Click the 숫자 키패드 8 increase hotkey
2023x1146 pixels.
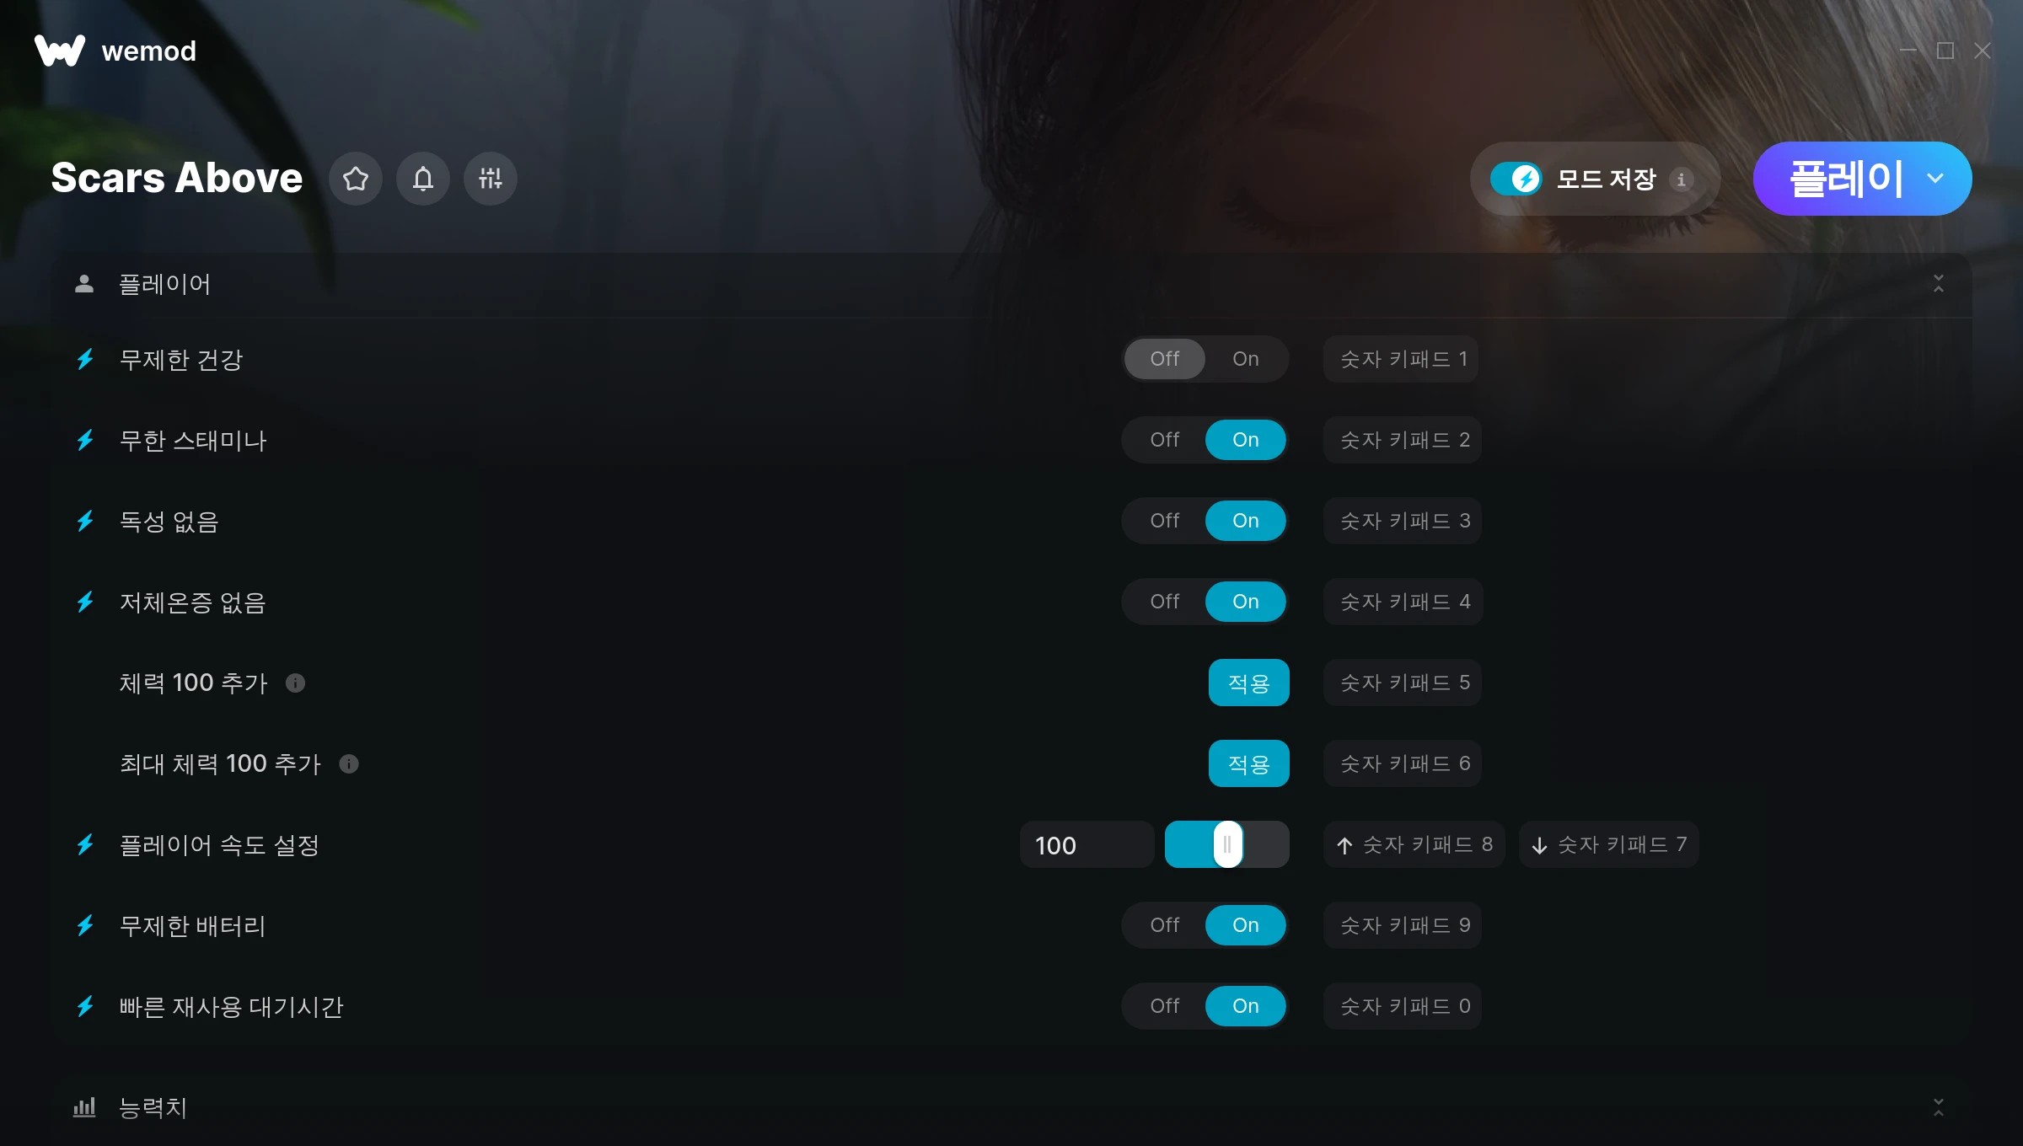1414,844
